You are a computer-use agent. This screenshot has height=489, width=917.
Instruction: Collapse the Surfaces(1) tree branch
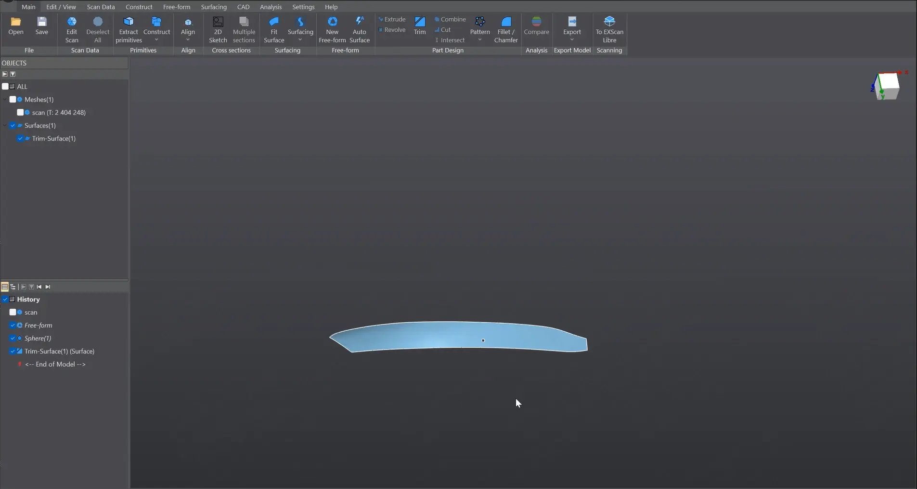point(4,125)
